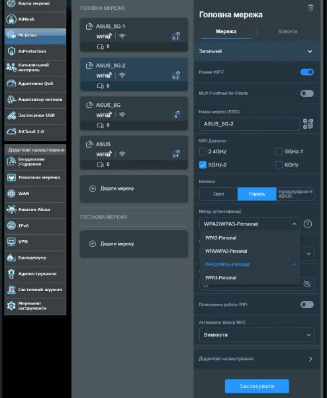Screen dimensions: 327x398
Task: Open Adaptive QoS (Адаптивна QoS) icon
Action: [11, 84]
